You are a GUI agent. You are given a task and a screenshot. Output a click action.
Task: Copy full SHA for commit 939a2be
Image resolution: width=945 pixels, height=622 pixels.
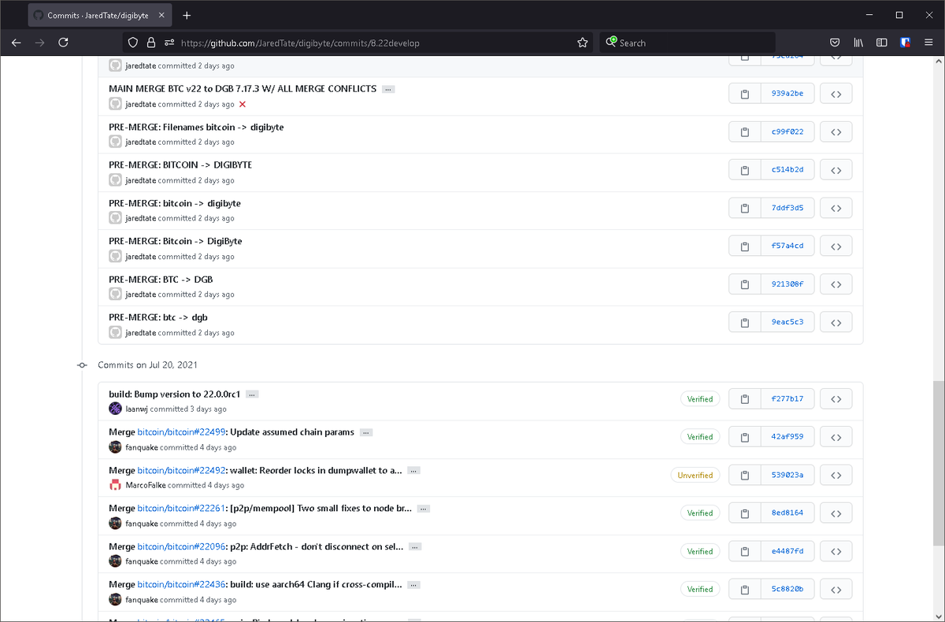point(745,94)
